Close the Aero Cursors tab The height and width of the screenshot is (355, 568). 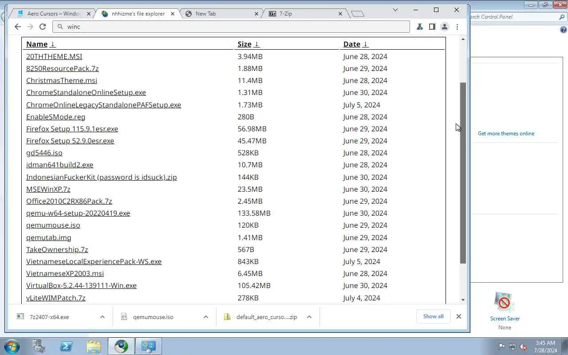[89, 14]
